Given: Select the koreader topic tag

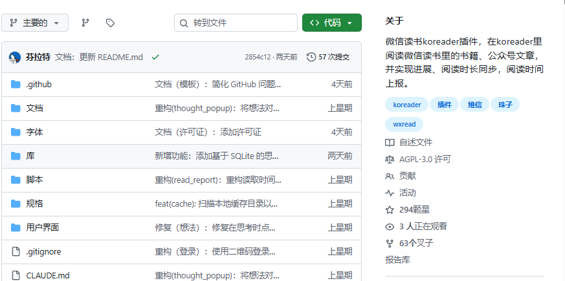Looking at the screenshot, I should coord(407,105).
